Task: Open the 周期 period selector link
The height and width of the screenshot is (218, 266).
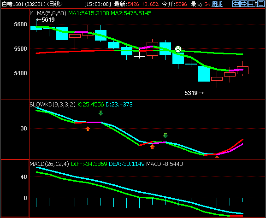Action: click(217, 4)
